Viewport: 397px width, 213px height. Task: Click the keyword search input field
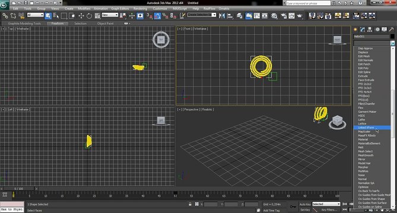click(x=308, y=4)
